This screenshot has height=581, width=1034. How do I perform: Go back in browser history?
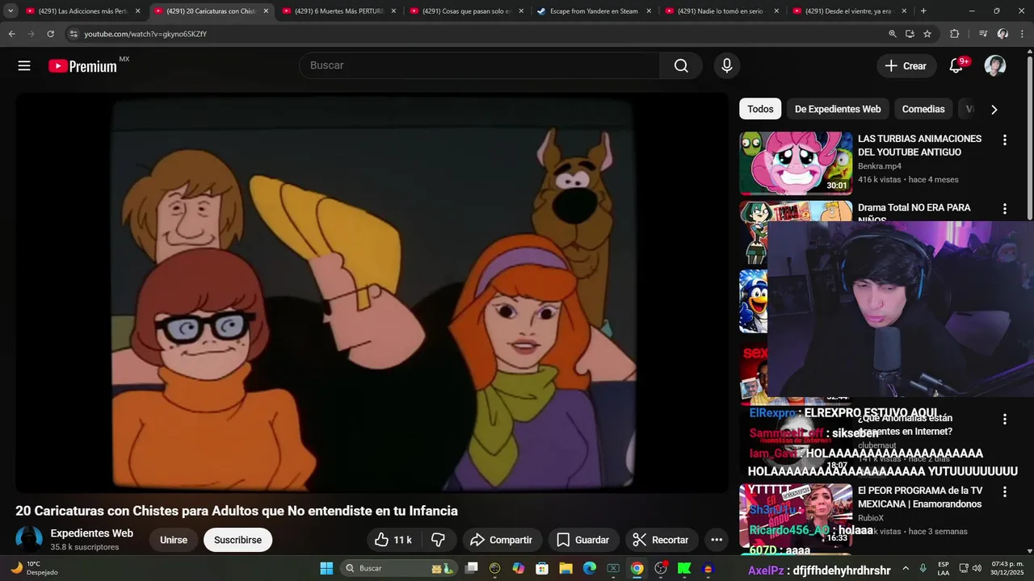click(x=11, y=34)
